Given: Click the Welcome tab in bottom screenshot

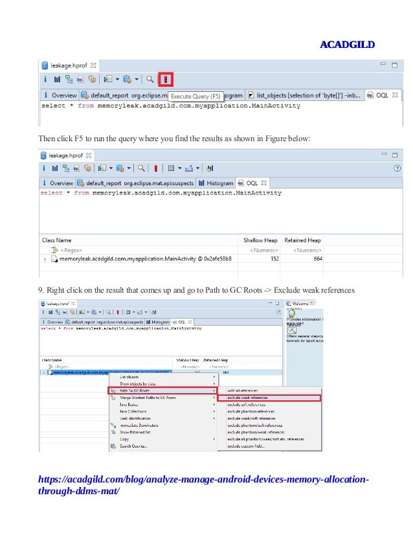Looking at the screenshot, I should pos(300,303).
